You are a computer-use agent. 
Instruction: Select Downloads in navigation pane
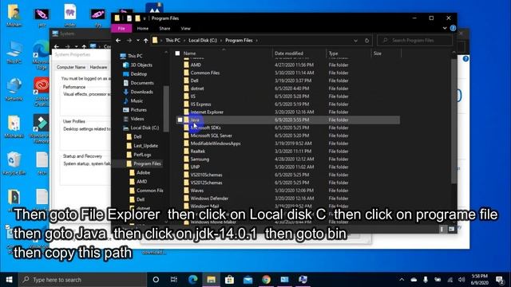pyautogui.click(x=142, y=92)
